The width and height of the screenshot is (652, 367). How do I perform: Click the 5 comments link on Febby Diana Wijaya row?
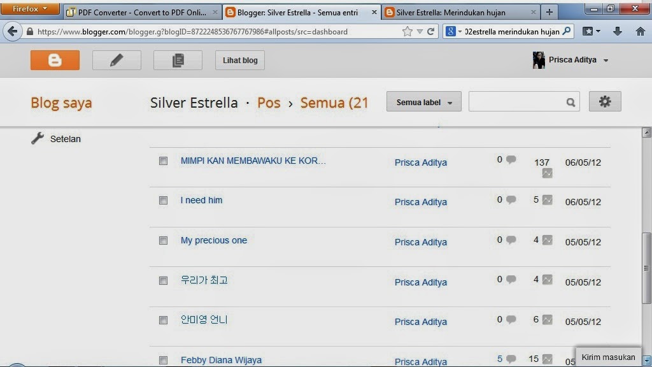(500, 359)
